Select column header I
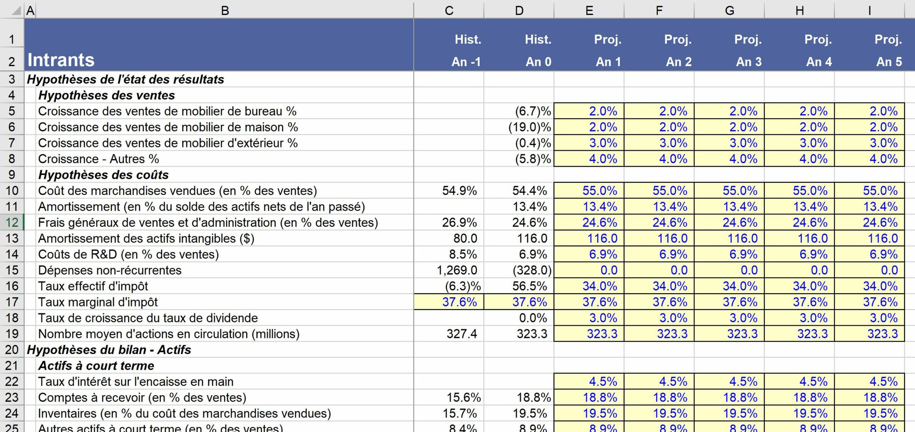 (x=869, y=9)
